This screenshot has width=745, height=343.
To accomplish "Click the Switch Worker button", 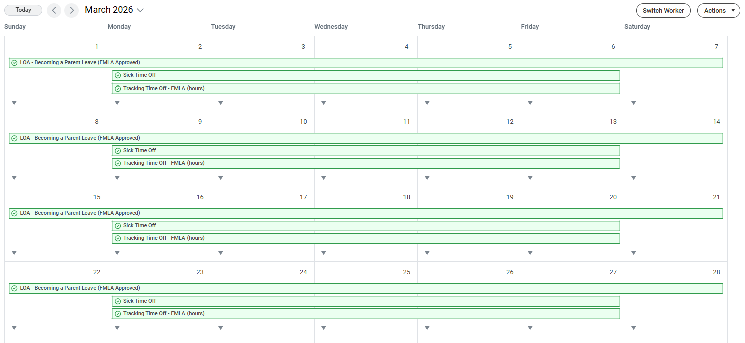I will pyautogui.click(x=663, y=10).
